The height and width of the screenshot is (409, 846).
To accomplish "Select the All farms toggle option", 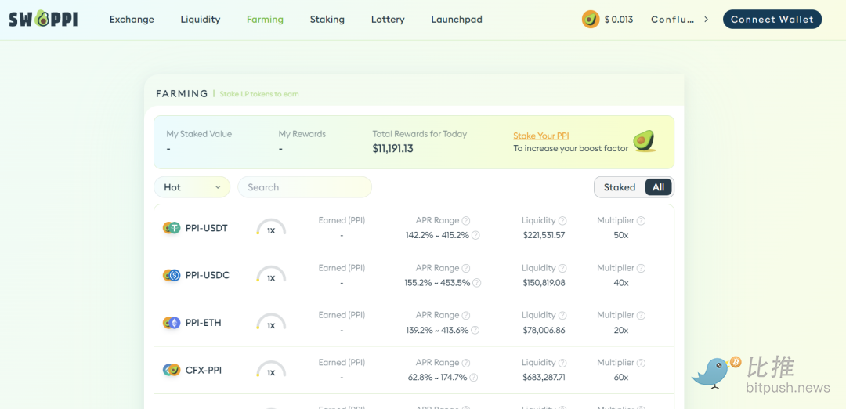I will click(x=658, y=187).
